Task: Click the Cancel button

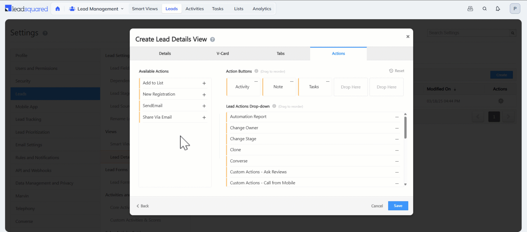Action: point(377,206)
